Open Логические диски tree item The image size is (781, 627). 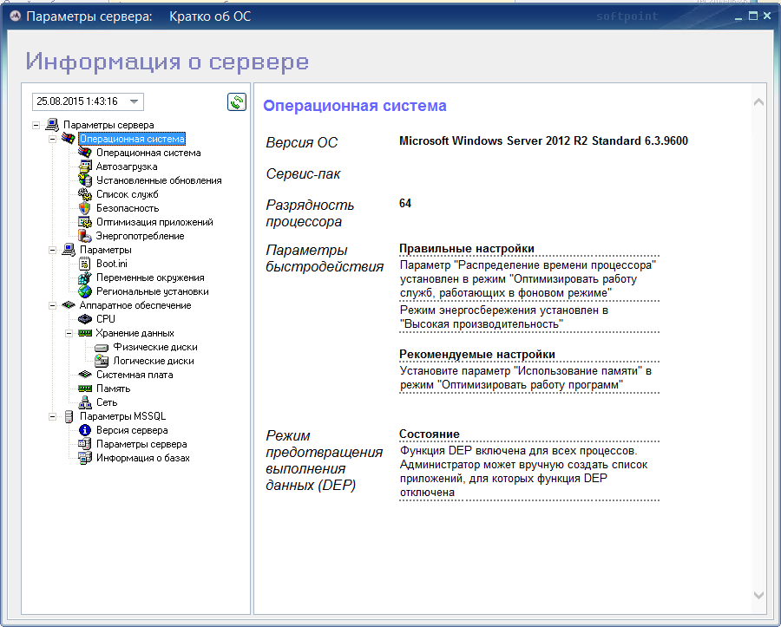coord(154,361)
